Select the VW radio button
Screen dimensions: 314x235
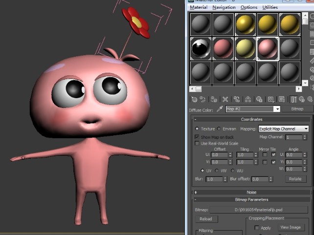coord(217,171)
